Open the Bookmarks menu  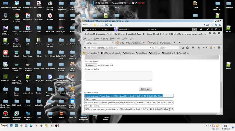pyautogui.click(x=115, y=38)
